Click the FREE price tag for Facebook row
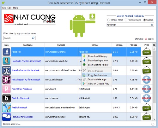Screen dimensions: 158x128 pyautogui.click(x=147, y=51)
